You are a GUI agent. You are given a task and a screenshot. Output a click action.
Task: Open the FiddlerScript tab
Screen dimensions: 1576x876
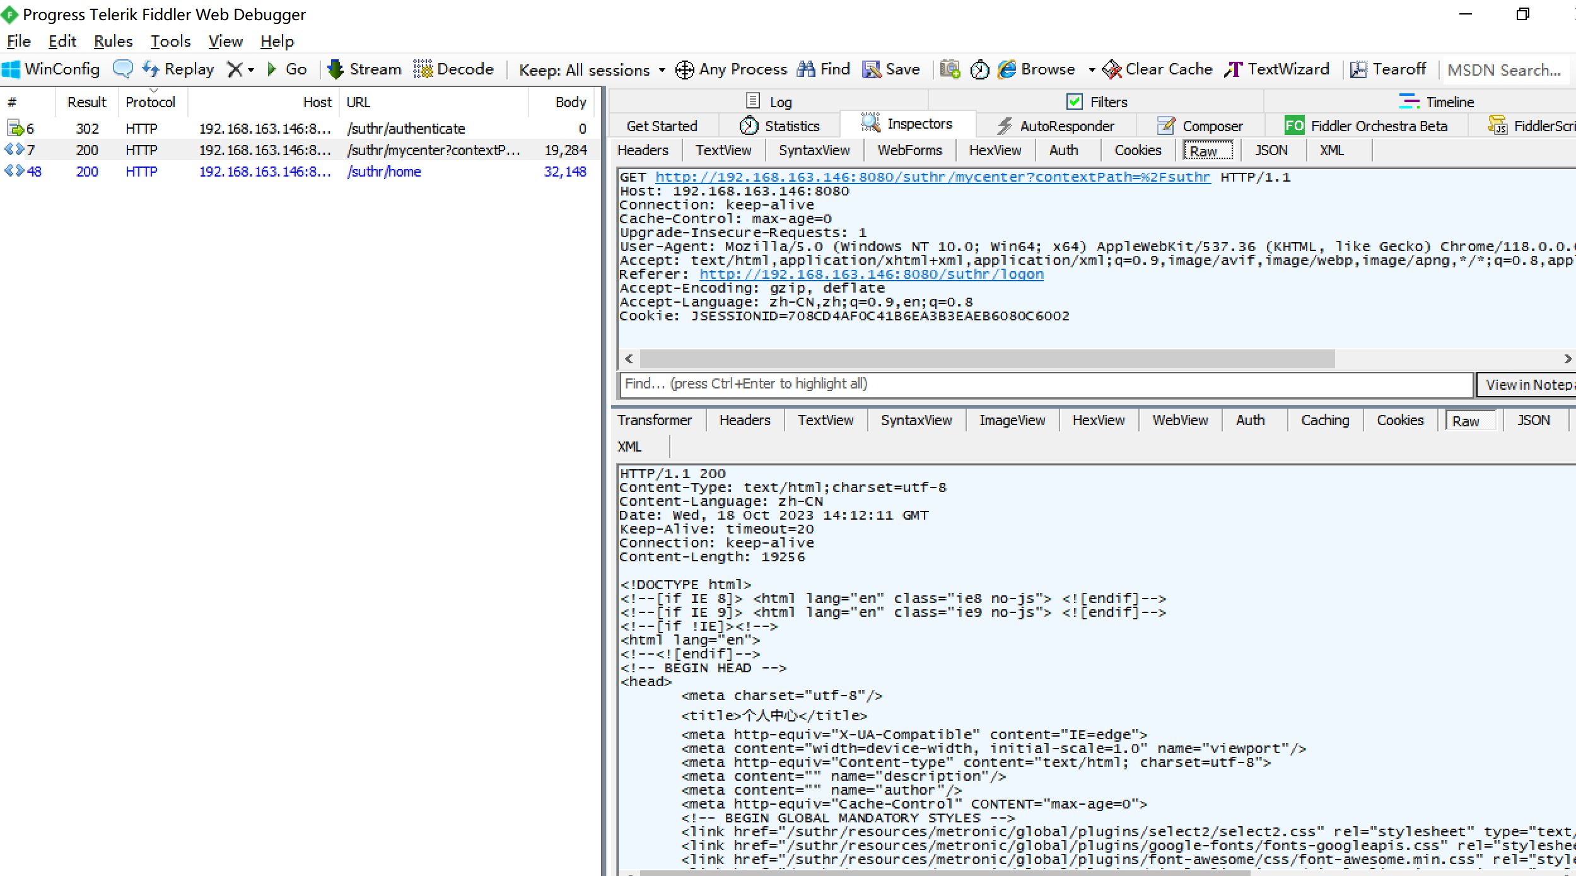[1531, 126]
